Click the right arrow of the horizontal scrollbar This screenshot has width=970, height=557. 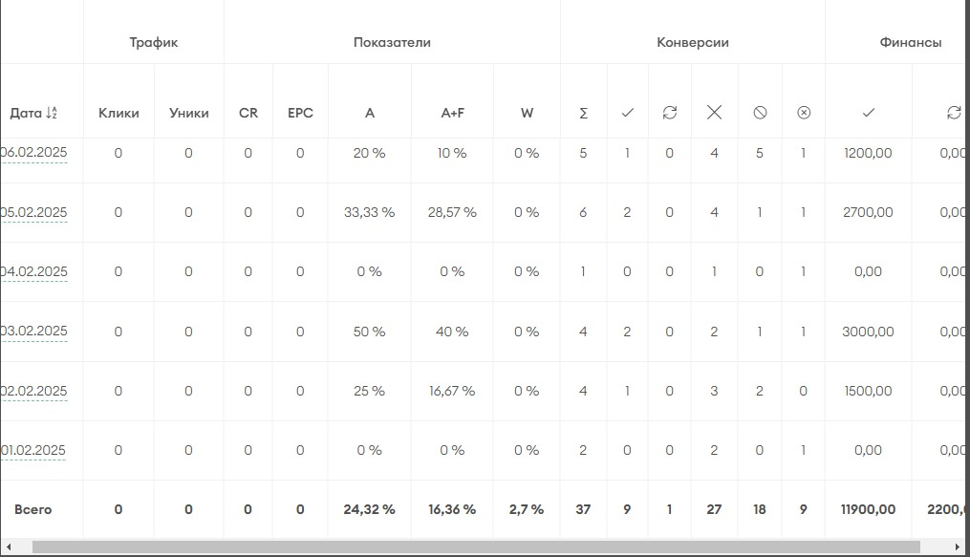959,547
